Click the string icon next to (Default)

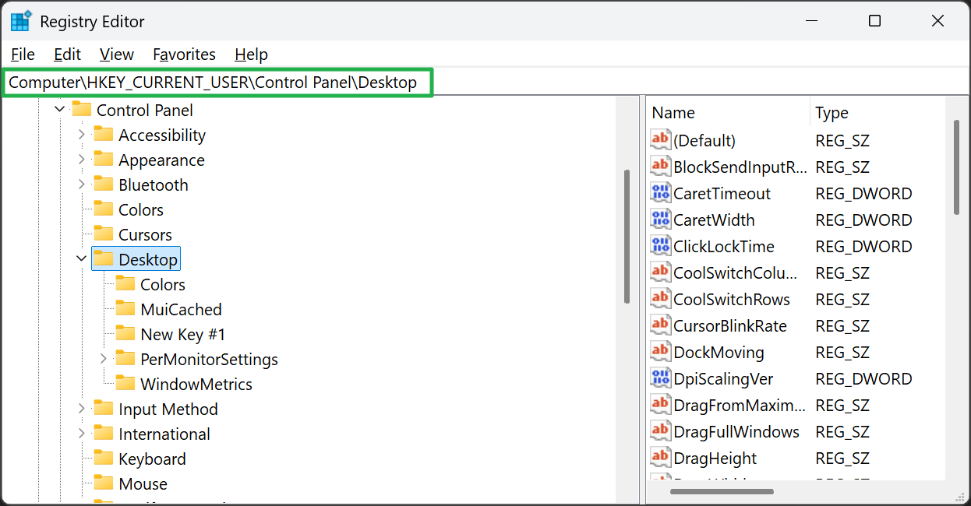pos(660,140)
